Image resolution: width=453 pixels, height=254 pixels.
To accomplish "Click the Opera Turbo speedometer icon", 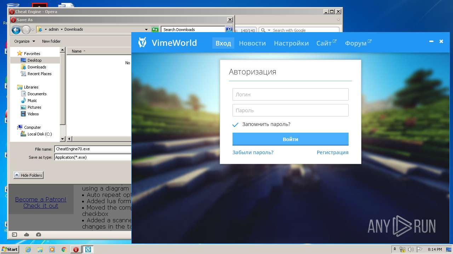I will click(39, 235).
